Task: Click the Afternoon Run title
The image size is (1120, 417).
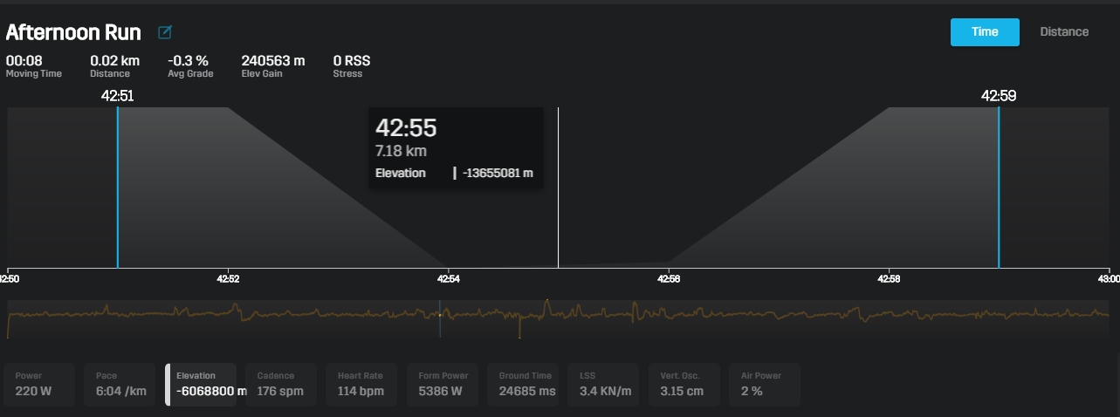Action: (x=73, y=32)
